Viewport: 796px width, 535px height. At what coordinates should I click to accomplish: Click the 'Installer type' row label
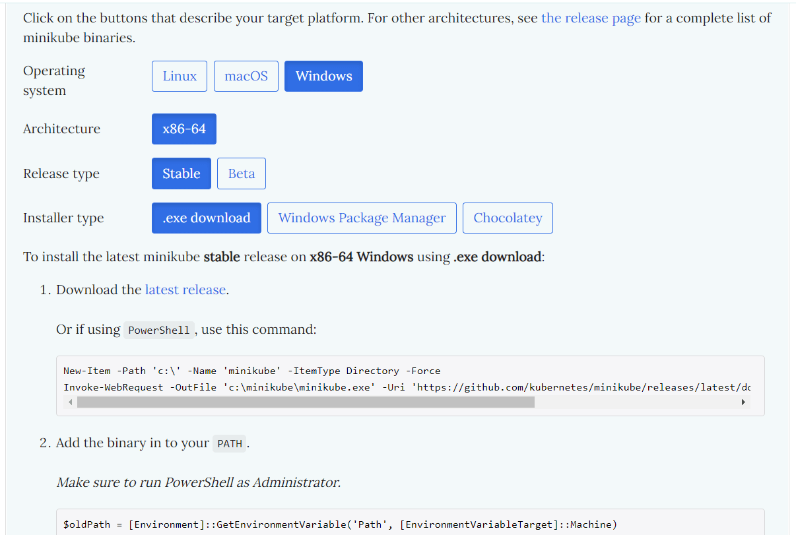(x=63, y=218)
